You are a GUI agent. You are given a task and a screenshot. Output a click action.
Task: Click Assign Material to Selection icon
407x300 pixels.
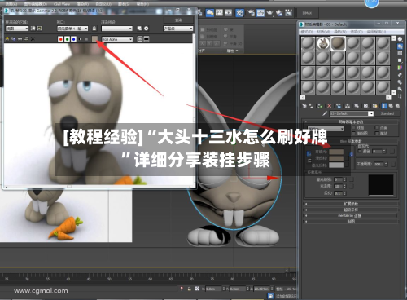point(320,106)
